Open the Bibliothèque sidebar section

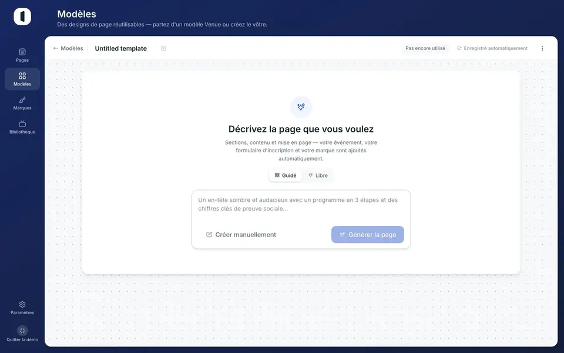[22, 127]
